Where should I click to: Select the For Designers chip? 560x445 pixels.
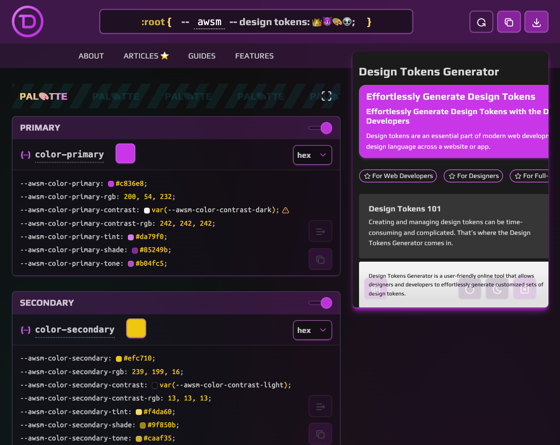tap(473, 176)
